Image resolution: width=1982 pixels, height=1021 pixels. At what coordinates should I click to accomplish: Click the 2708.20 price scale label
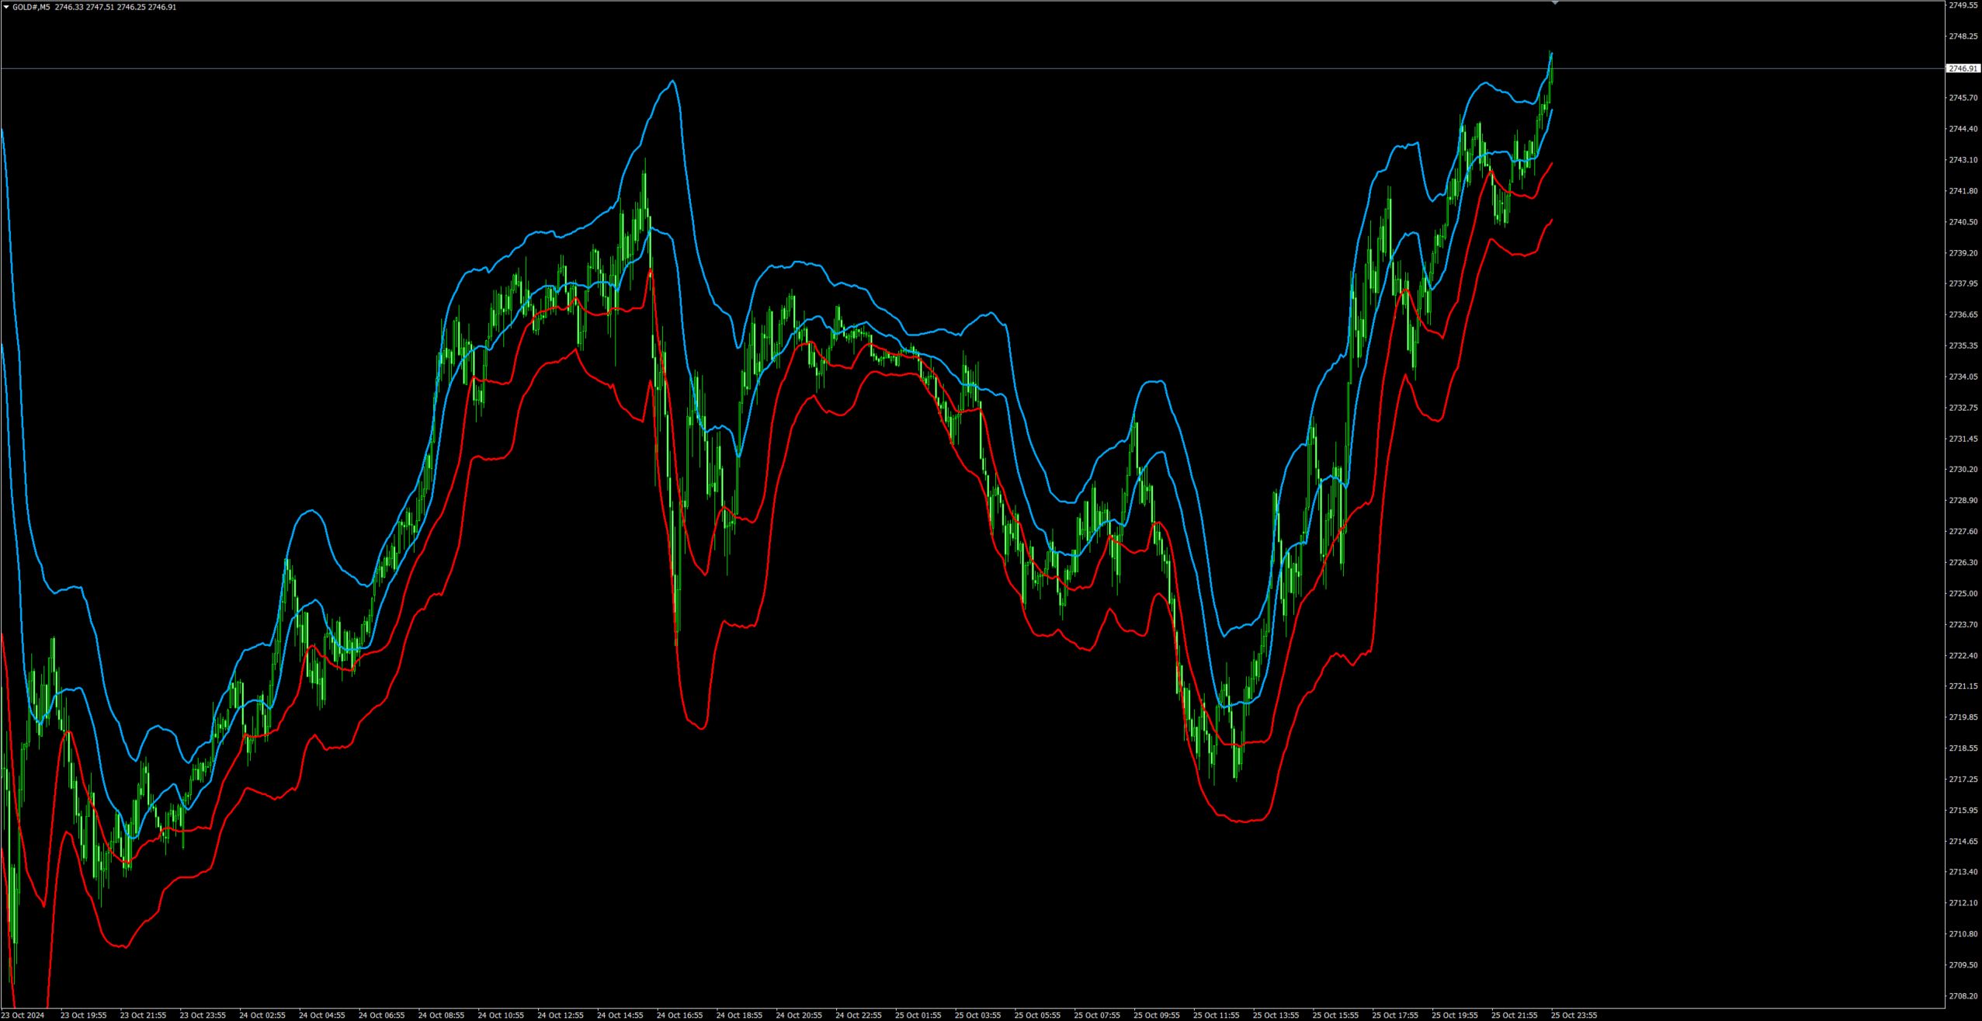(x=1963, y=996)
